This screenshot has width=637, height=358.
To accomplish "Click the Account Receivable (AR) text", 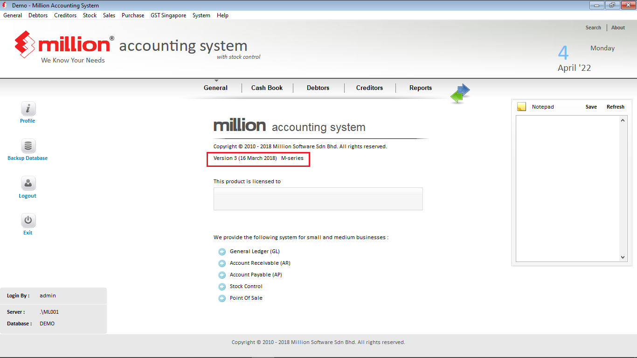I will coord(260,263).
